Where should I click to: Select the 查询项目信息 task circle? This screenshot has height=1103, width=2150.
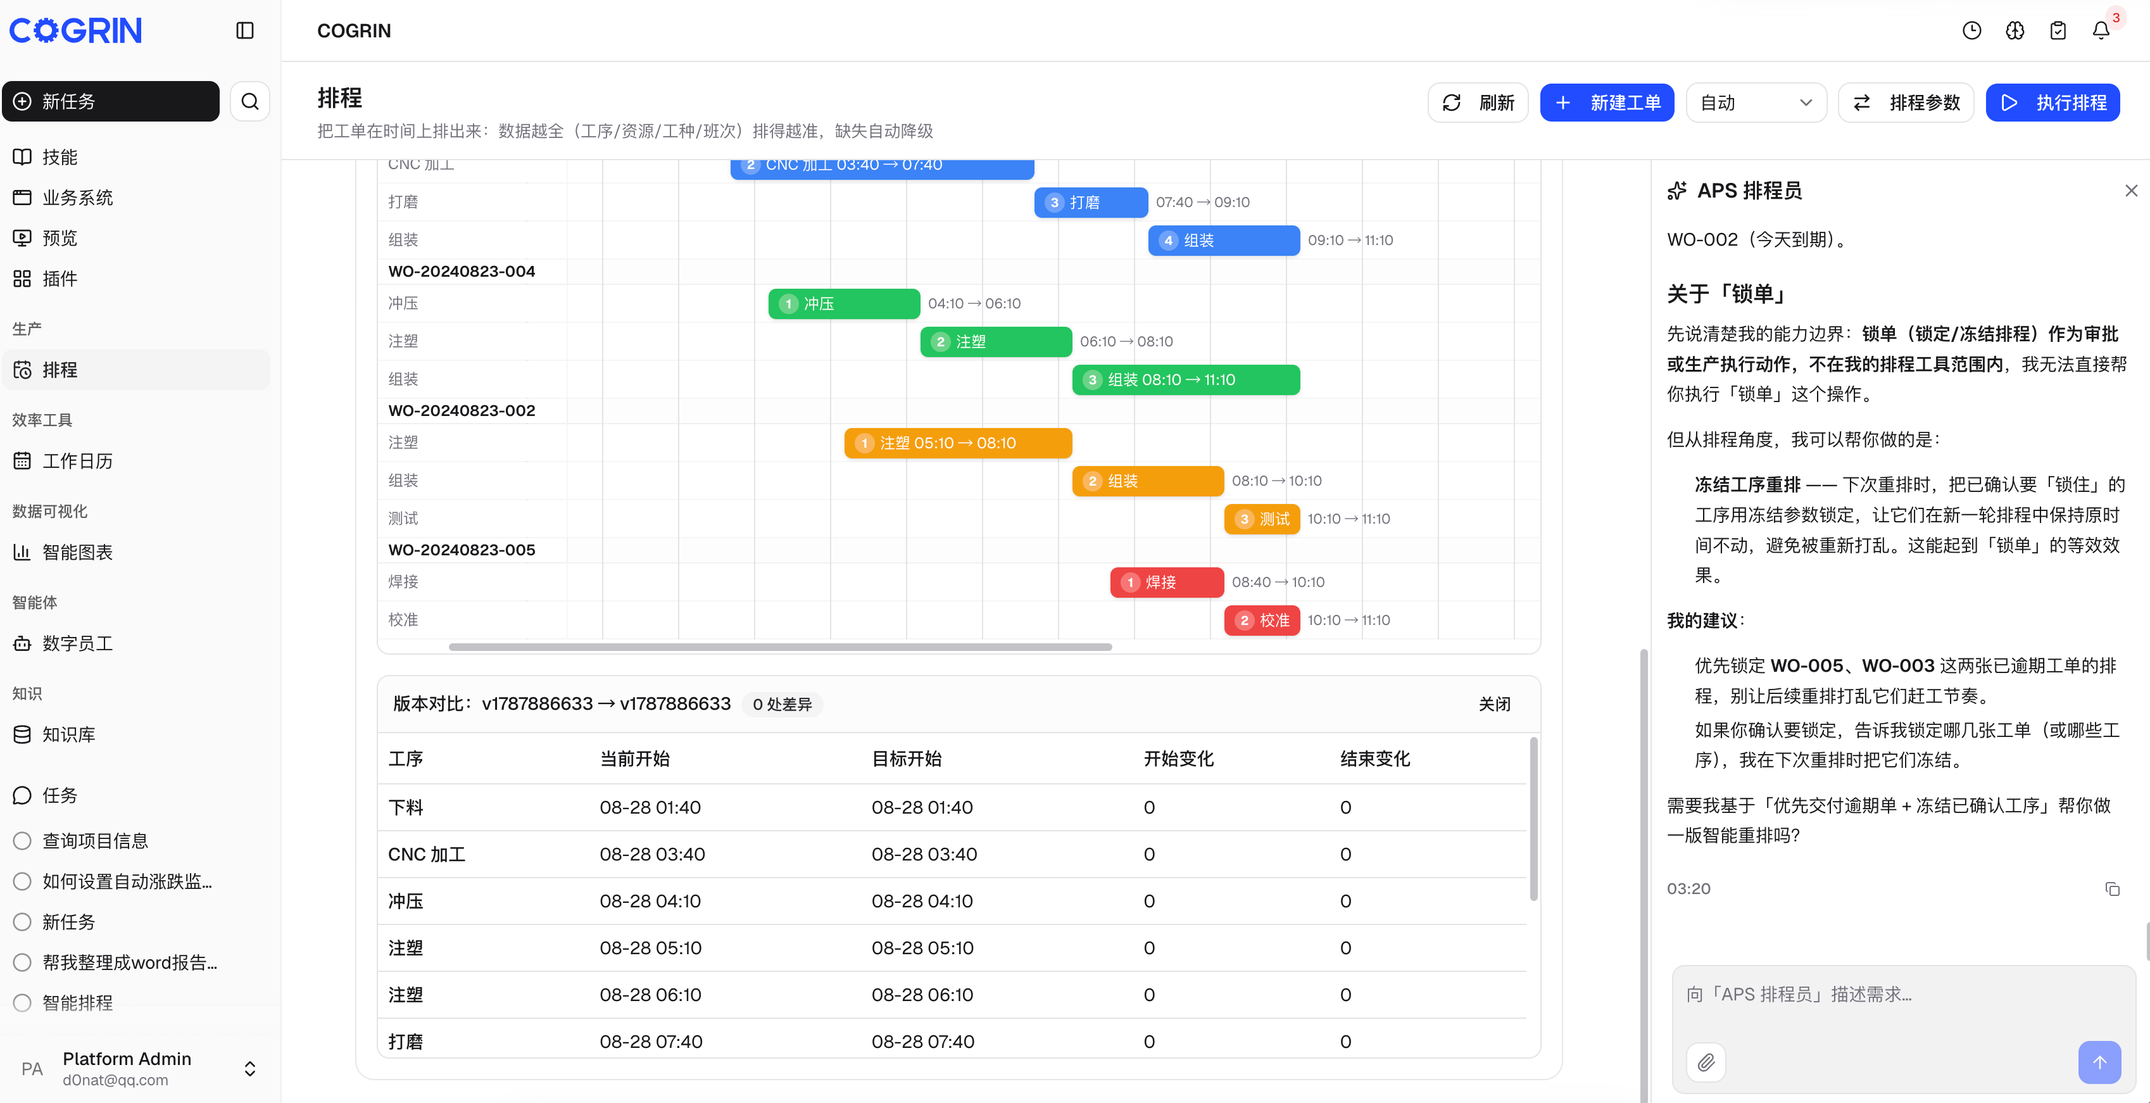tap(23, 841)
